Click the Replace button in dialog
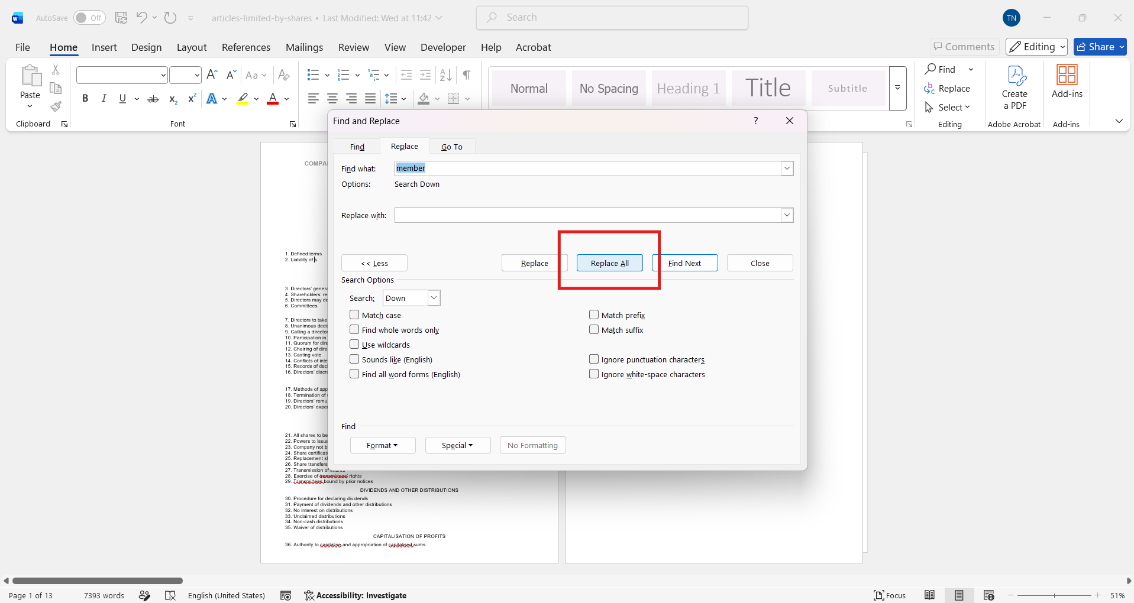This screenshot has height=603, width=1134. point(535,263)
